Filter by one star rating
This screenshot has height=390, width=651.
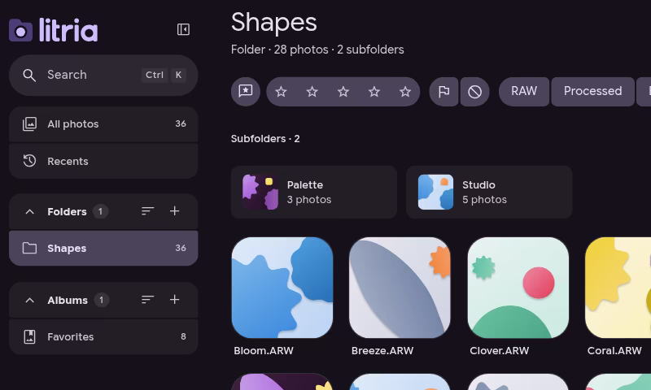point(281,92)
